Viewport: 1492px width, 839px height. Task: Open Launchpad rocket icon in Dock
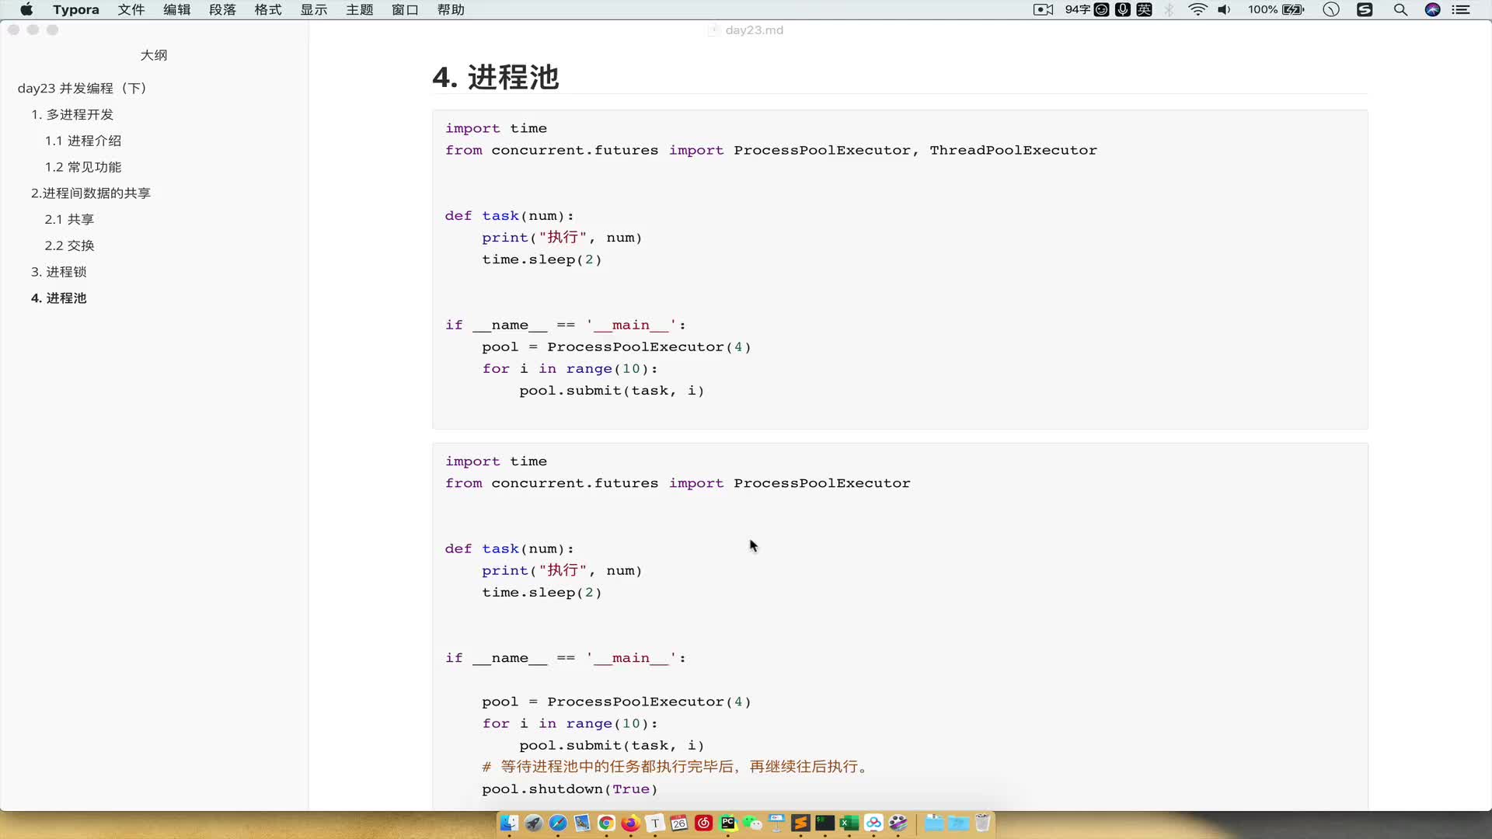tap(533, 823)
